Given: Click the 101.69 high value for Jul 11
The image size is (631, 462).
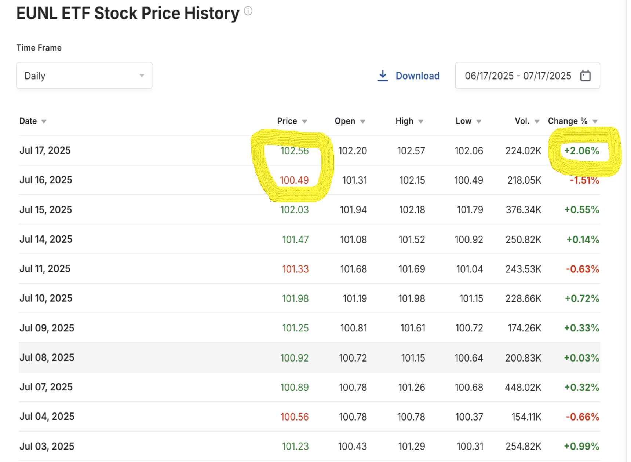Looking at the screenshot, I should [412, 269].
